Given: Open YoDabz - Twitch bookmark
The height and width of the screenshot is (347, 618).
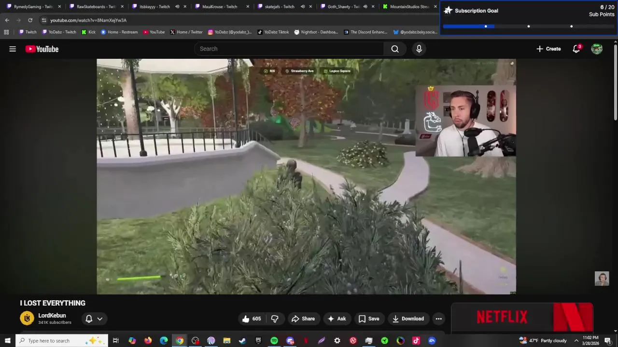Looking at the screenshot, I should (59, 32).
